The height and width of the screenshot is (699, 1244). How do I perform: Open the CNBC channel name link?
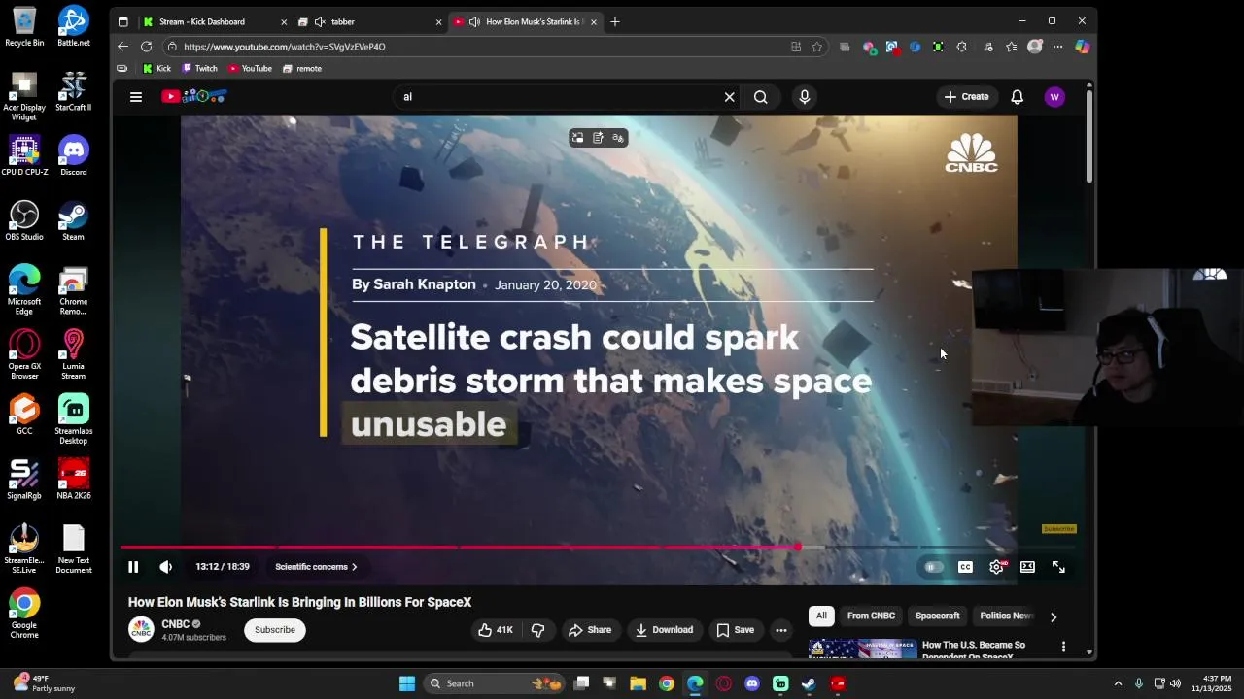(x=176, y=624)
